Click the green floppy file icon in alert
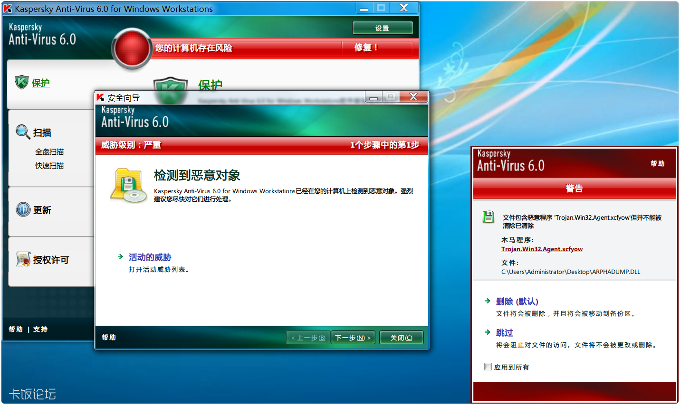The width and height of the screenshot is (680, 405). coord(488,217)
